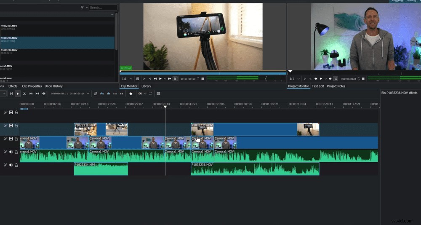The width and height of the screenshot is (421, 225).
Task: Click the multicam tool icon
Action: pyautogui.click(x=44, y=94)
